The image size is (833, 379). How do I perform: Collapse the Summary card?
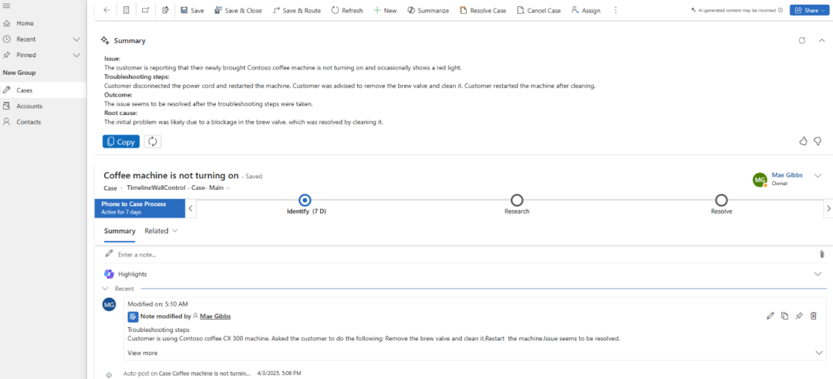(821, 40)
